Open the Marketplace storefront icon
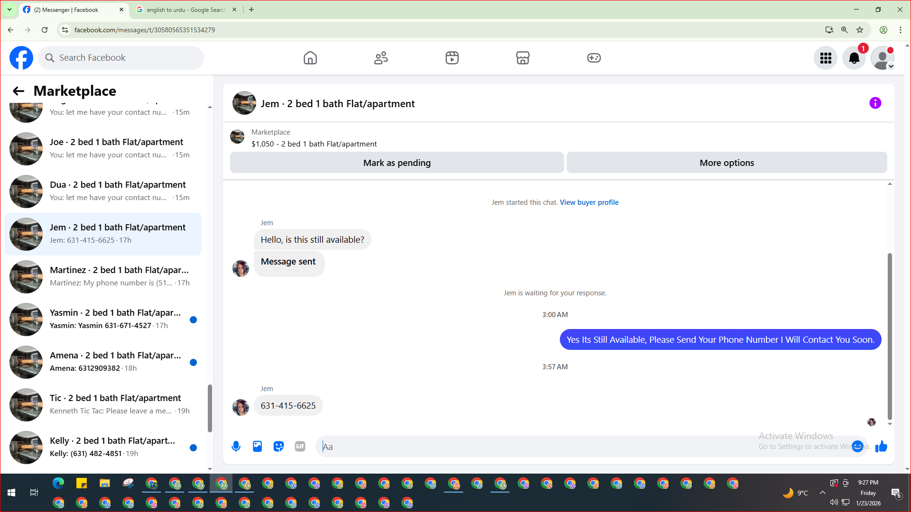911x512 pixels. (x=522, y=58)
